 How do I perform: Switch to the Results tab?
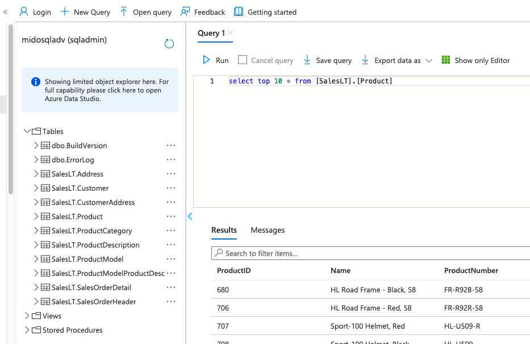click(x=224, y=230)
